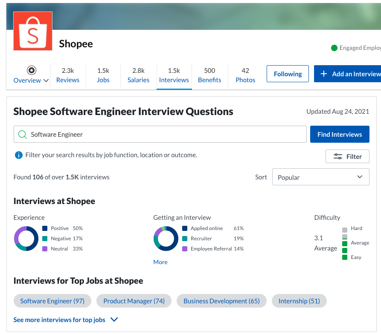Open the Sort Popular dropdown
The height and width of the screenshot is (334, 381).
click(320, 177)
